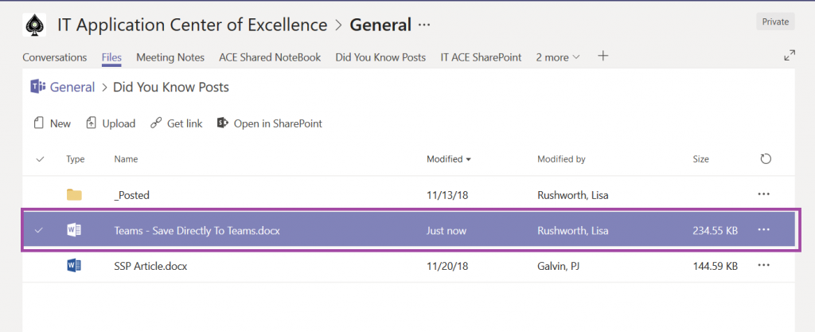Click Word icon for SSP Article.docx
The width and height of the screenshot is (815, 332).
coord(74,266)
